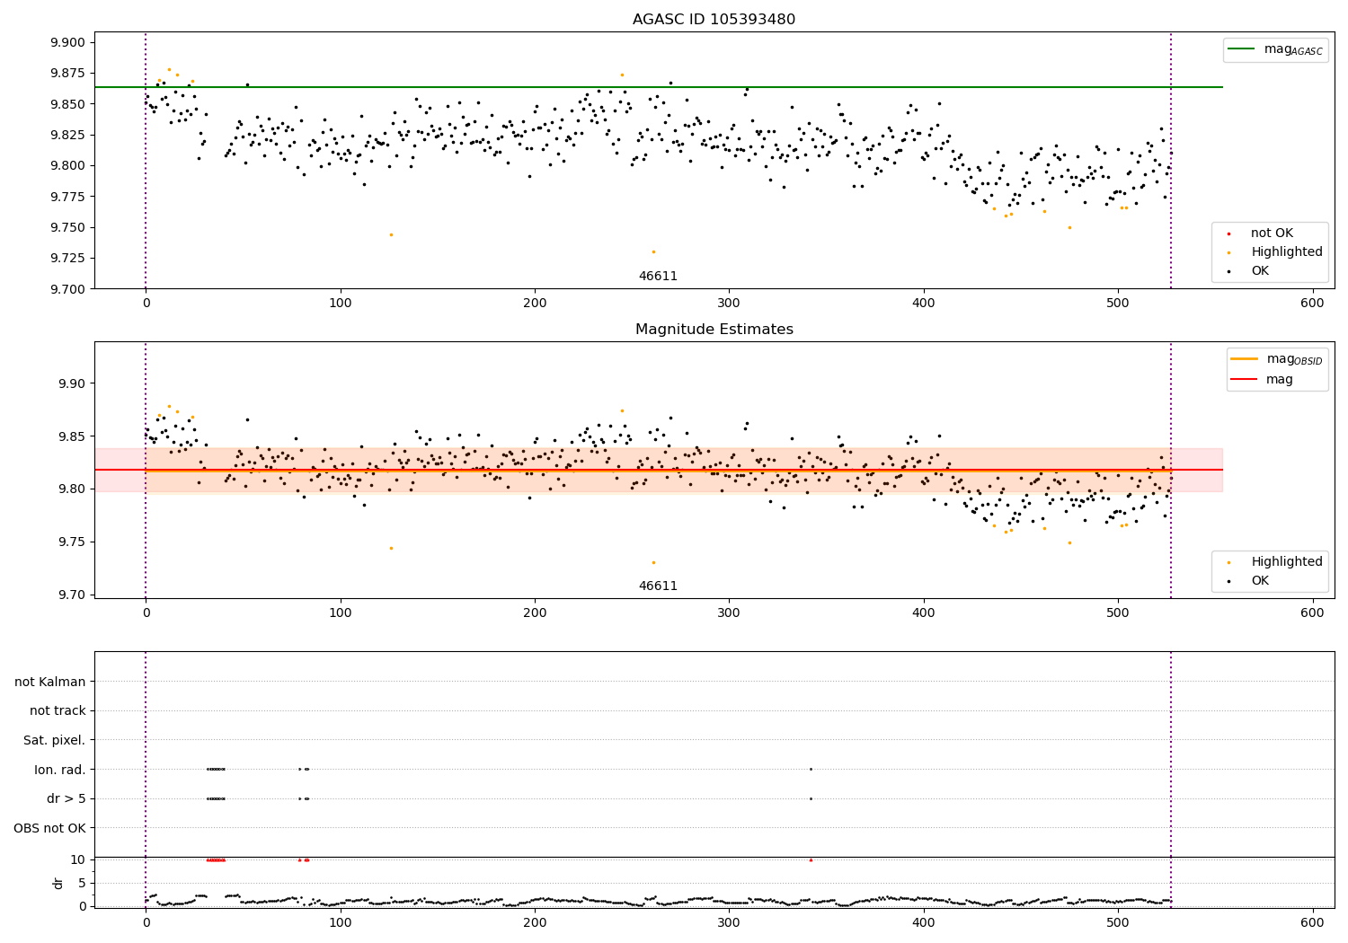The width and height of the screenshot is (1348, 943).
Task: Click the 9.725 tick label on top plot
Action: coord(67,259)
